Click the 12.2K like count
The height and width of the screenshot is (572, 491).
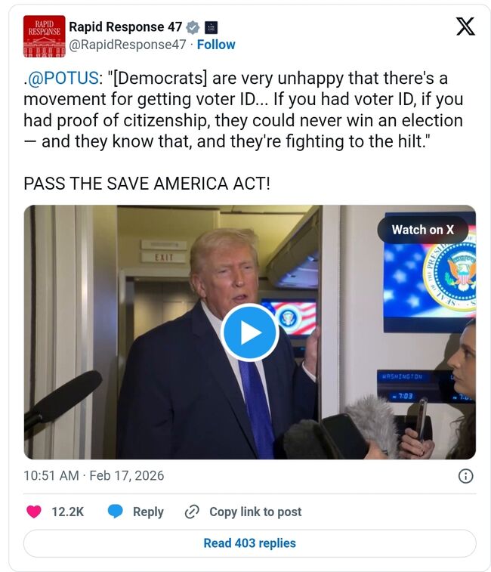coord(67,512)
